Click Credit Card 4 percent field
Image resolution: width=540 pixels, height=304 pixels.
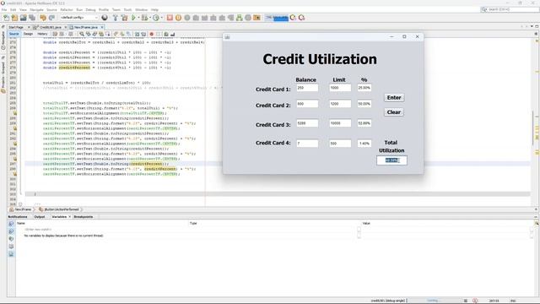point(364,144)
